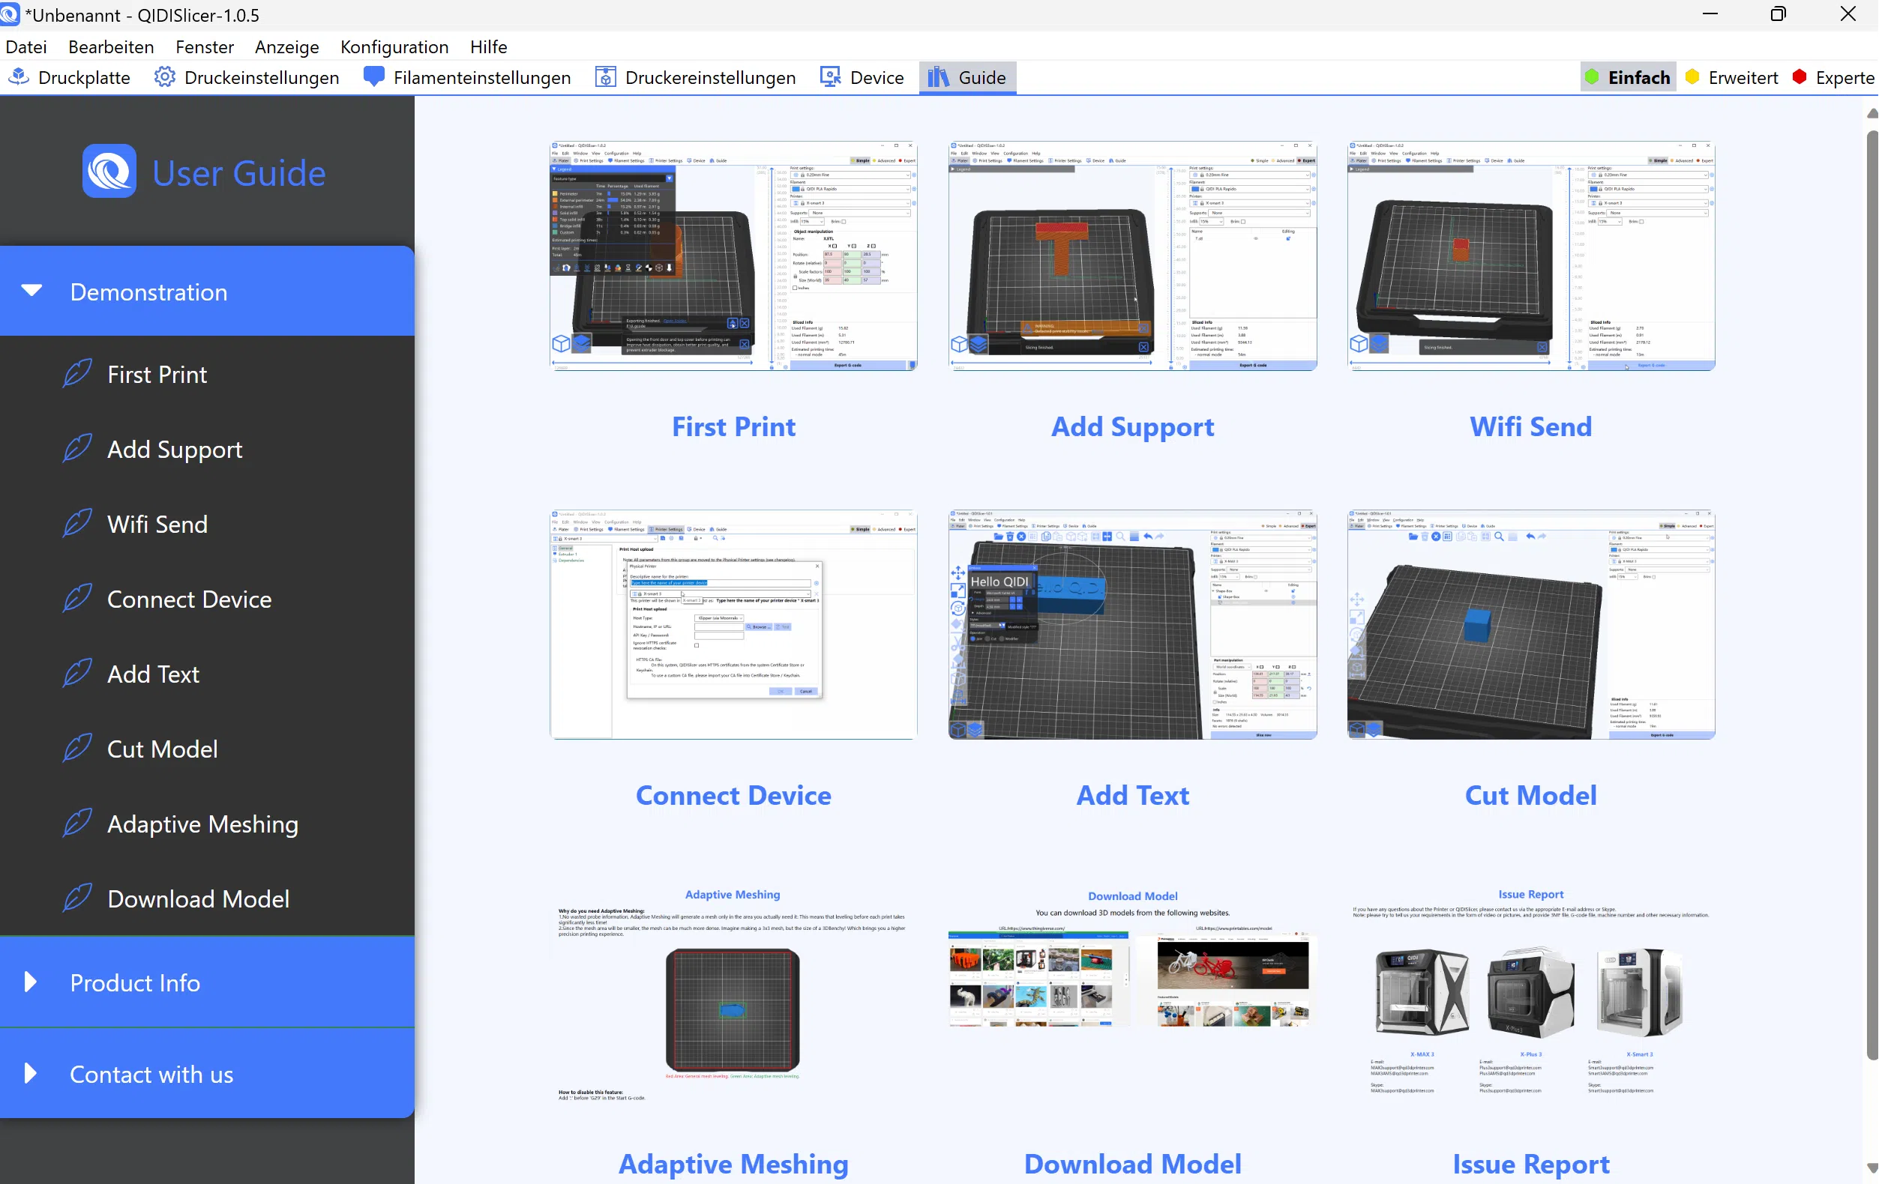The image size is (1879, 1184).
Task: Click the QIDI logo icon beside User Guide
Action: 109,171
